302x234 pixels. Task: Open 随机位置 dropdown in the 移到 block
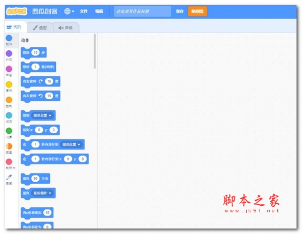coord(42,115)
